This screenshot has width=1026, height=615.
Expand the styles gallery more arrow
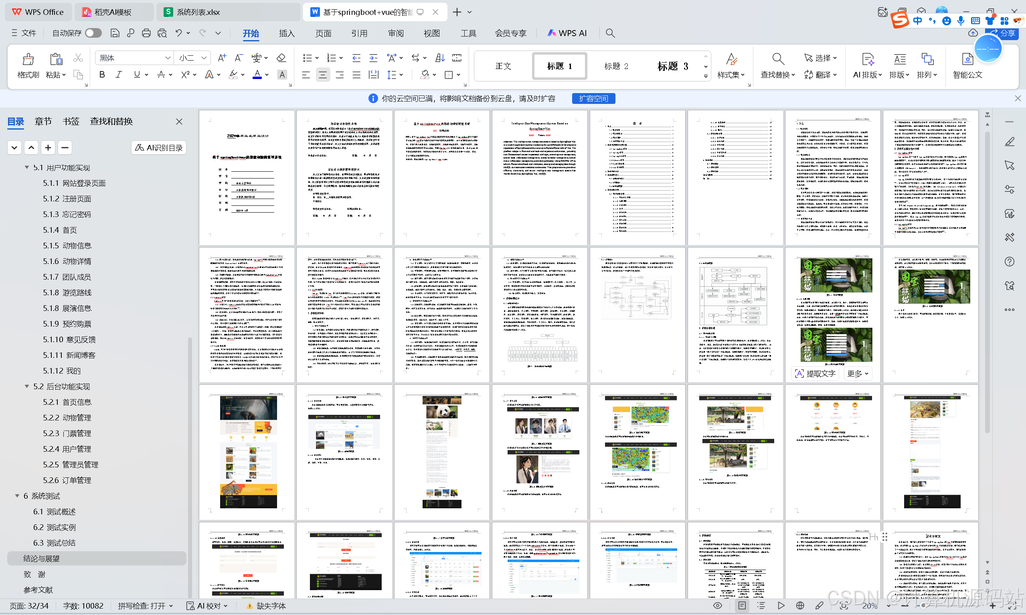706,76
